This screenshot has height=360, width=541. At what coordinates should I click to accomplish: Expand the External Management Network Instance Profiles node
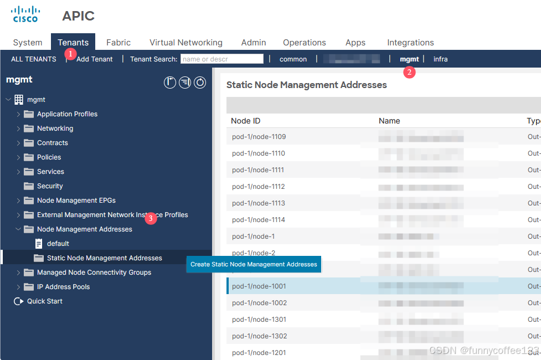(x=18, y=215)
